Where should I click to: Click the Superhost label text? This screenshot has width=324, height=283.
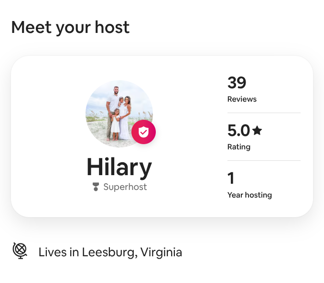pos(125,187)
